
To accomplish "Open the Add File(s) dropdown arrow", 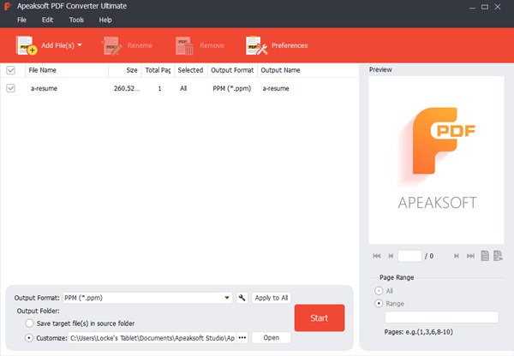I will tap(80, 44).
